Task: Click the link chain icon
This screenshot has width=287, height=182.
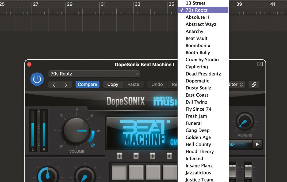Action: pyautogui.click(x=254, y=84)
